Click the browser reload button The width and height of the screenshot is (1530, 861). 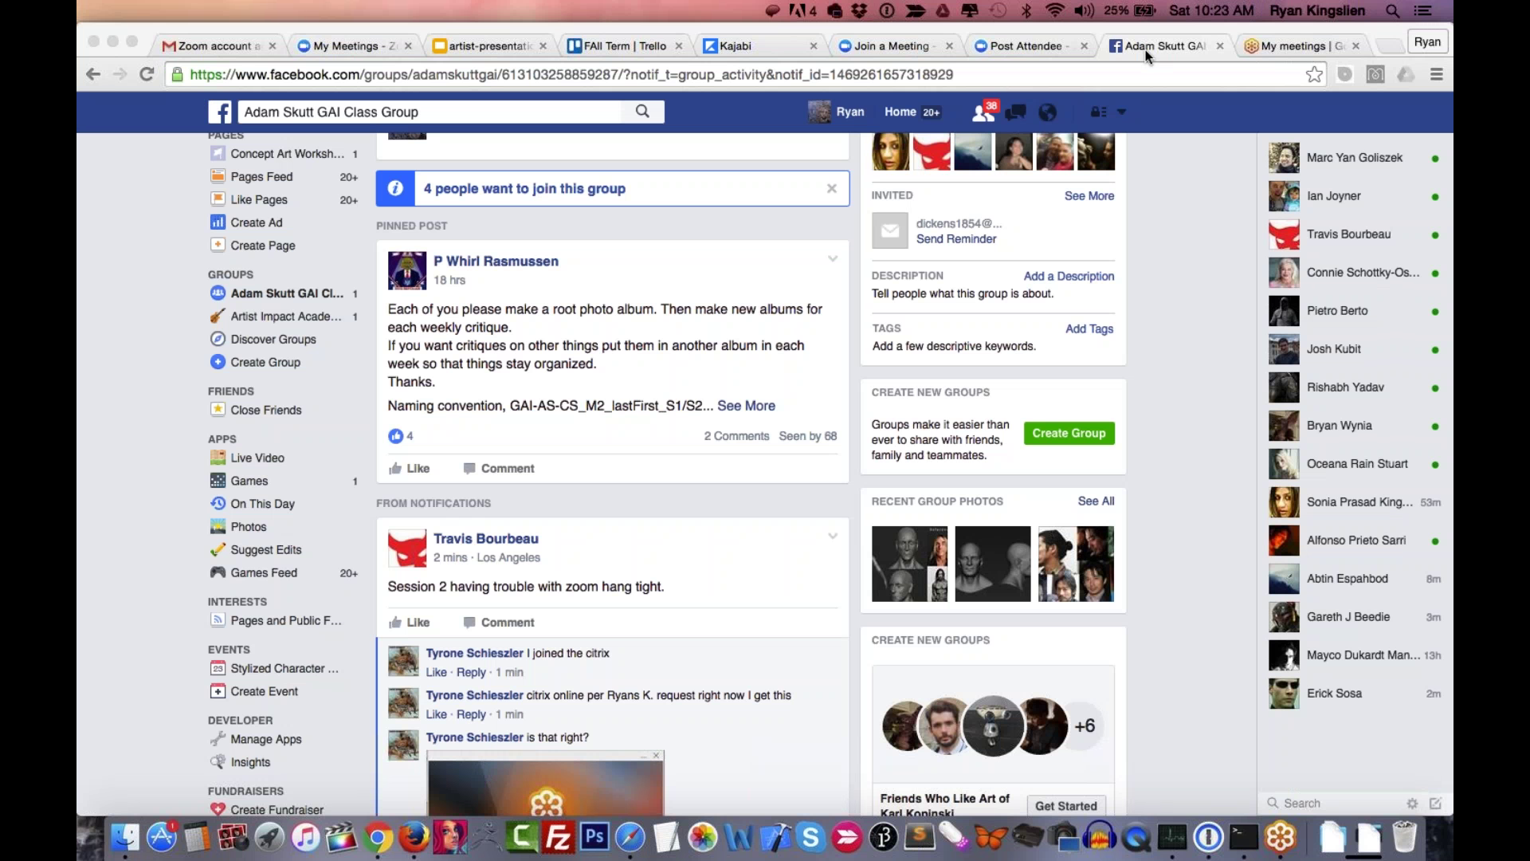click(147, 74)
